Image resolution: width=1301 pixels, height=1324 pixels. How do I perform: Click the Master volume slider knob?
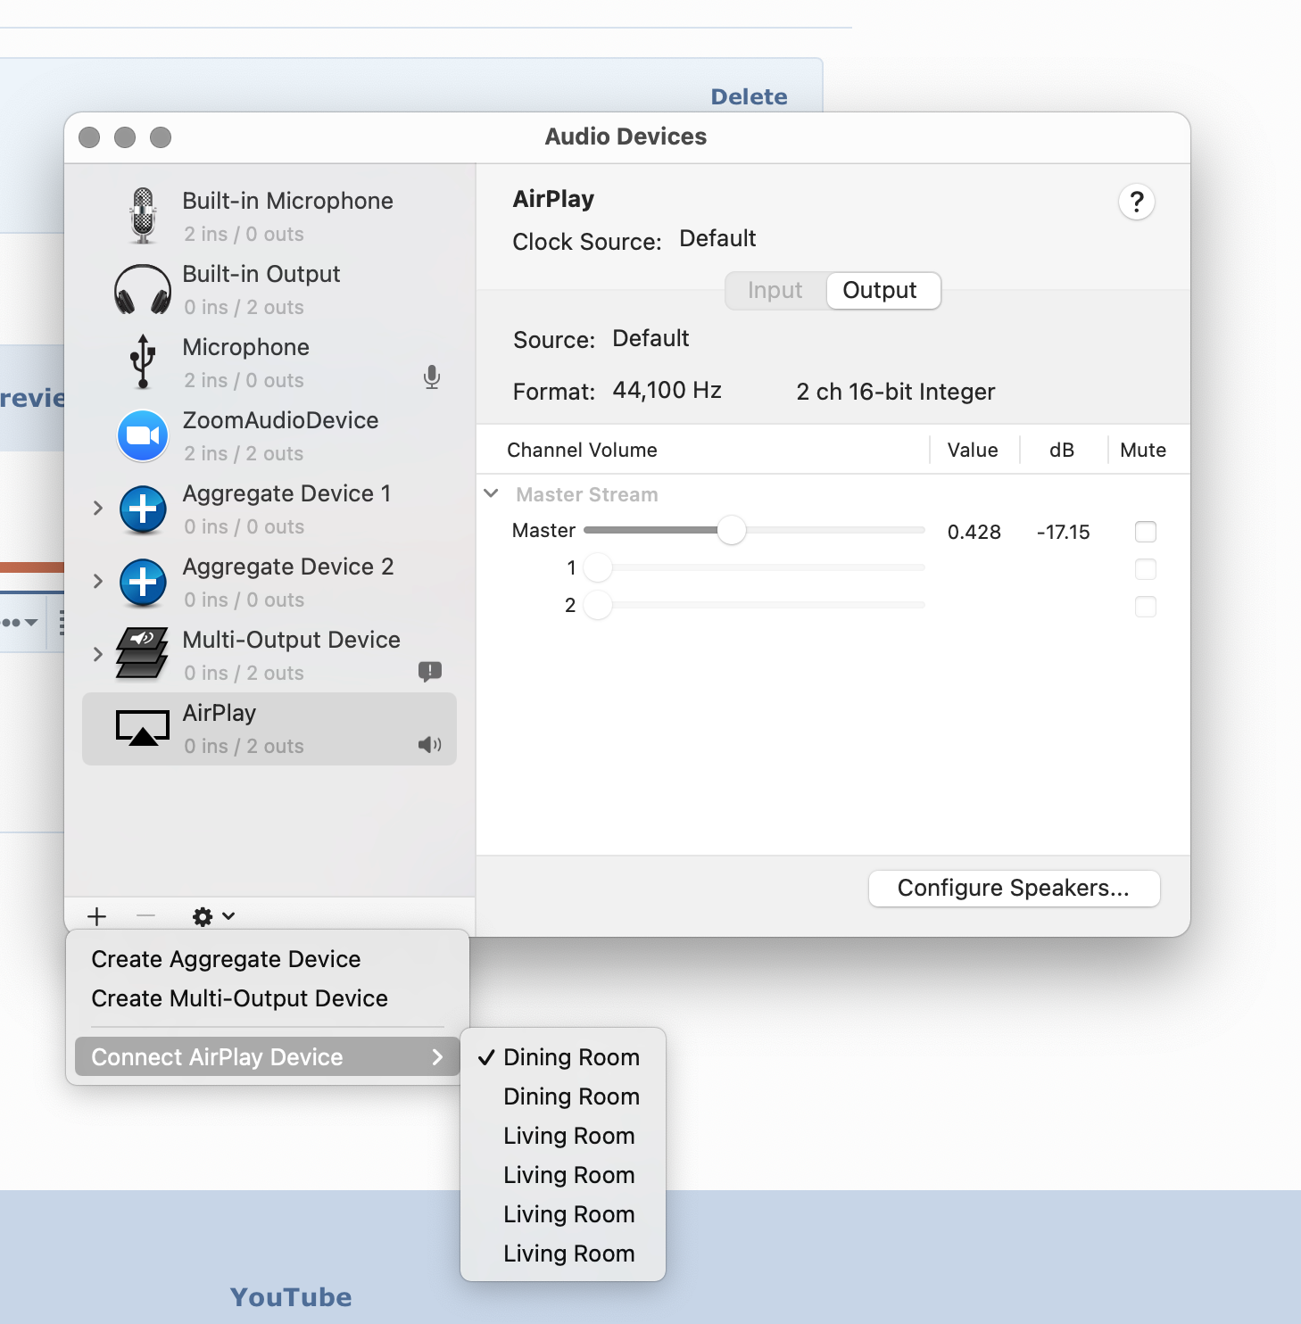(x=732, y=530)
